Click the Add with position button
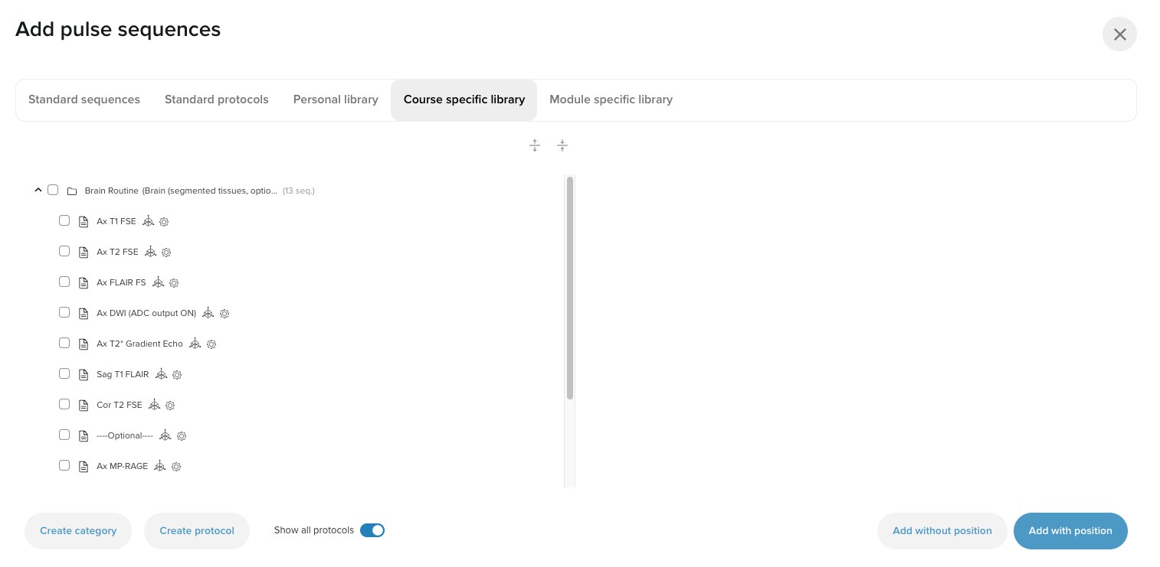The height and width of the screenshot is (567, 1160). pos(1070,531)
